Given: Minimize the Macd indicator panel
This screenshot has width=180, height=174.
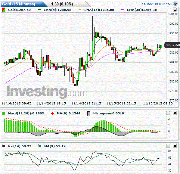Looking at the screenshot, I should tap(168, 113).
